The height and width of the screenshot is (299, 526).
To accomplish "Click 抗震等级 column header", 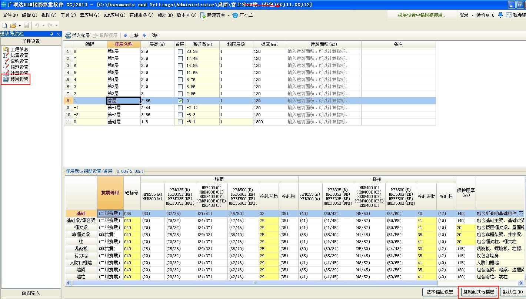I will (x=110, y=193).
